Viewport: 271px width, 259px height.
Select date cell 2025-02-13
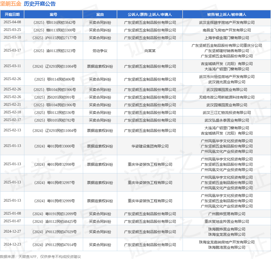(x=12, y=130)
